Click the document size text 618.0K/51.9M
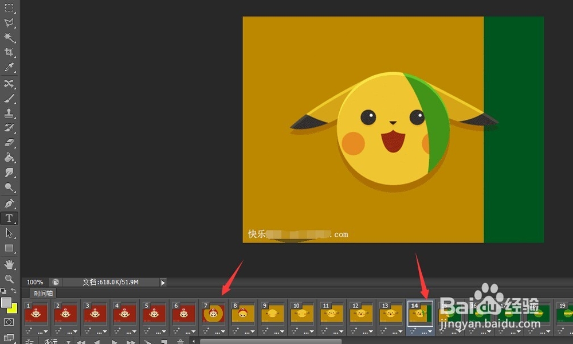This screenshot has height=344, width=573. pos(111,282)
